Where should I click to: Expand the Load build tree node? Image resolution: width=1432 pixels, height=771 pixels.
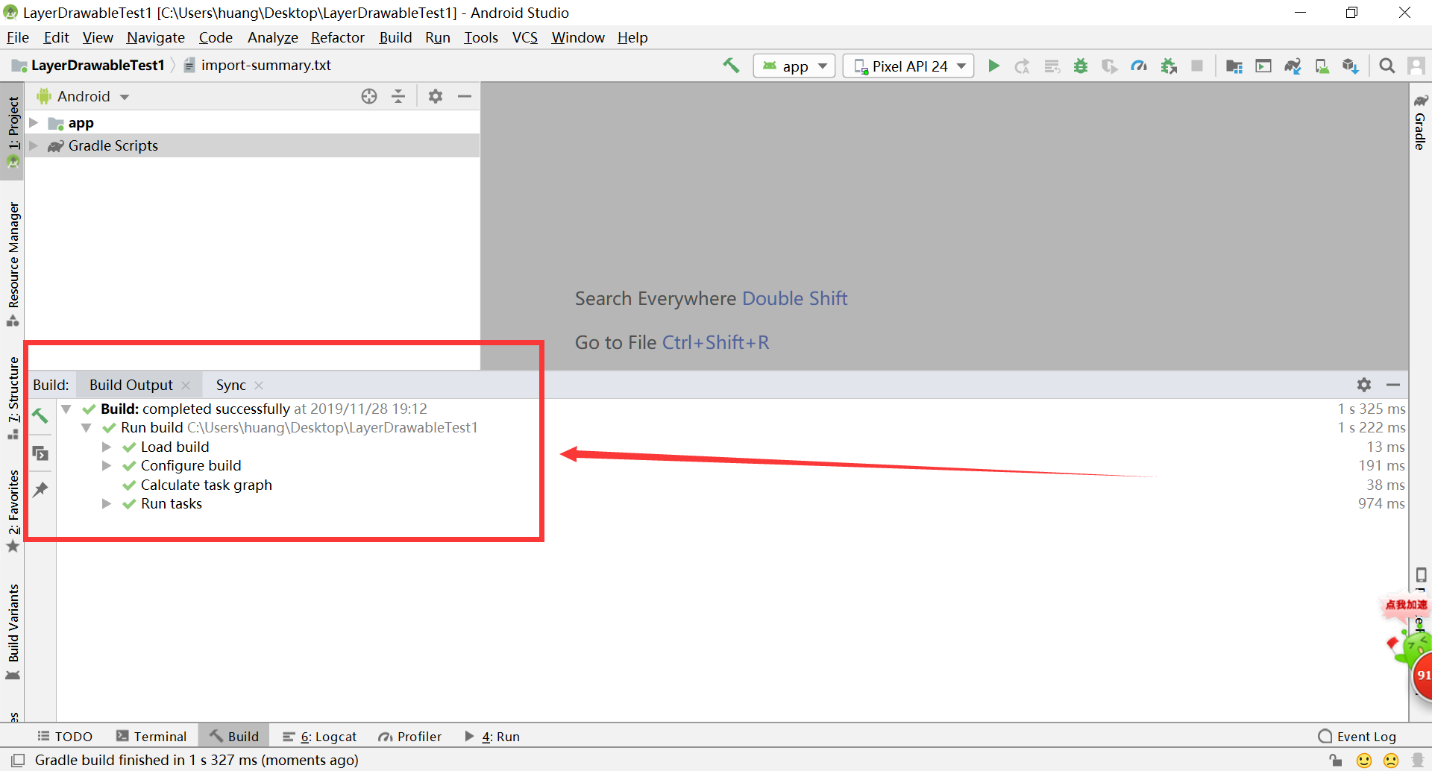click(107, 447)
